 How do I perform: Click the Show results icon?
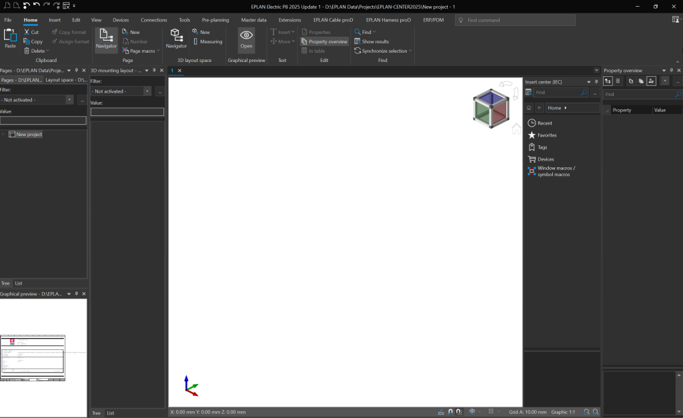[x=358, y=41]
